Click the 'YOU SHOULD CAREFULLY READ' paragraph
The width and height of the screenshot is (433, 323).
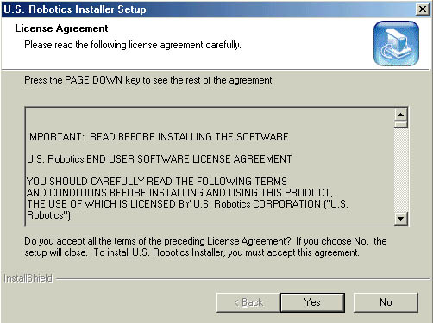pyautogui.click(x=187, y=198)
